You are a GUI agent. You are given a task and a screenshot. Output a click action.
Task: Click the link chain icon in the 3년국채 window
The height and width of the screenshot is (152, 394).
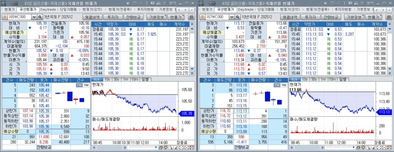point(141,4)
